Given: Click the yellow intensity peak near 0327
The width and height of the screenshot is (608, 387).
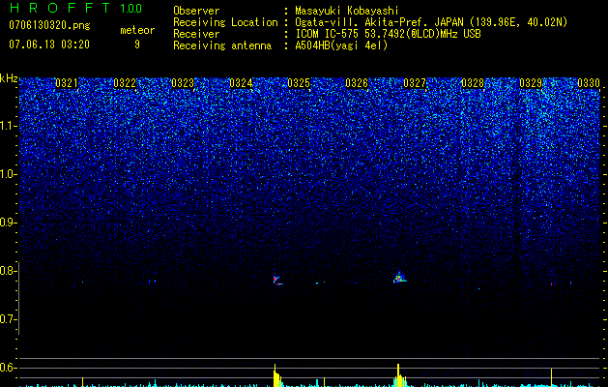Looking at the screenshot, I should (x=398, y=375).
